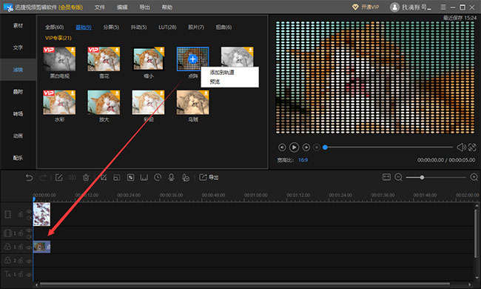Open the 导出 menu in the menu bar
Image resolution: width=481 pixels, height=289 pixels.
tap(144, 7)
